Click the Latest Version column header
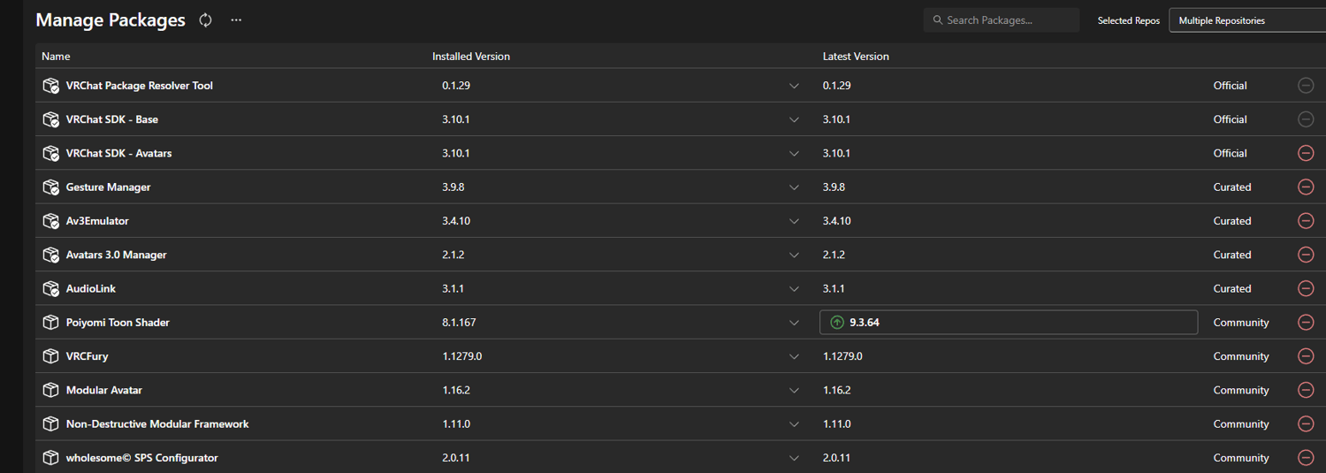Viewport: 1326px width, 473px height. coord(855,57)
